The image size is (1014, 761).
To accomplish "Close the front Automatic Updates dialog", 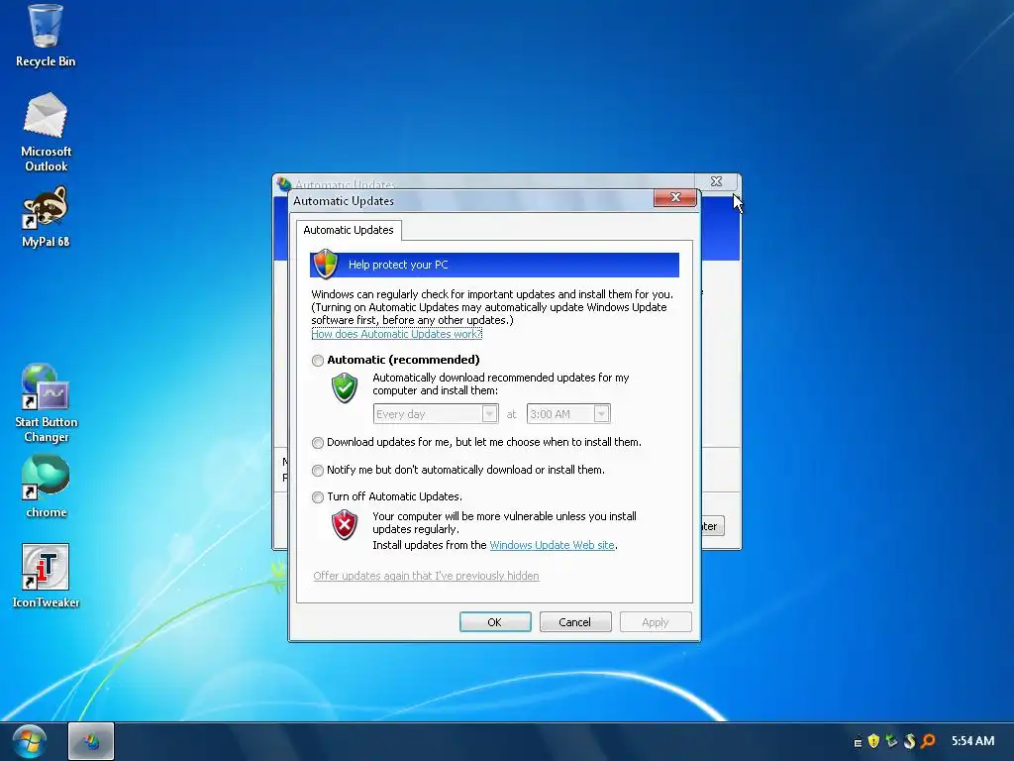I will click(675, 197).
